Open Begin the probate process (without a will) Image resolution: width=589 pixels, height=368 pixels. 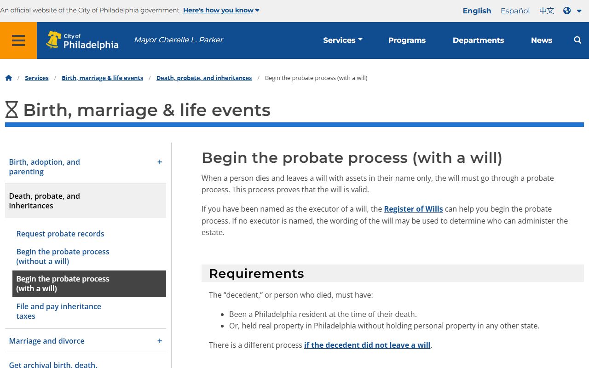(x=63, y=257)
